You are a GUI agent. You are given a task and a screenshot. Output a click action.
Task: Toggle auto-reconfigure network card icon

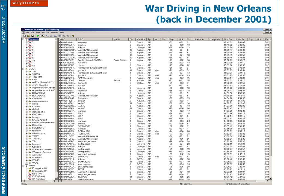(42, 36)
